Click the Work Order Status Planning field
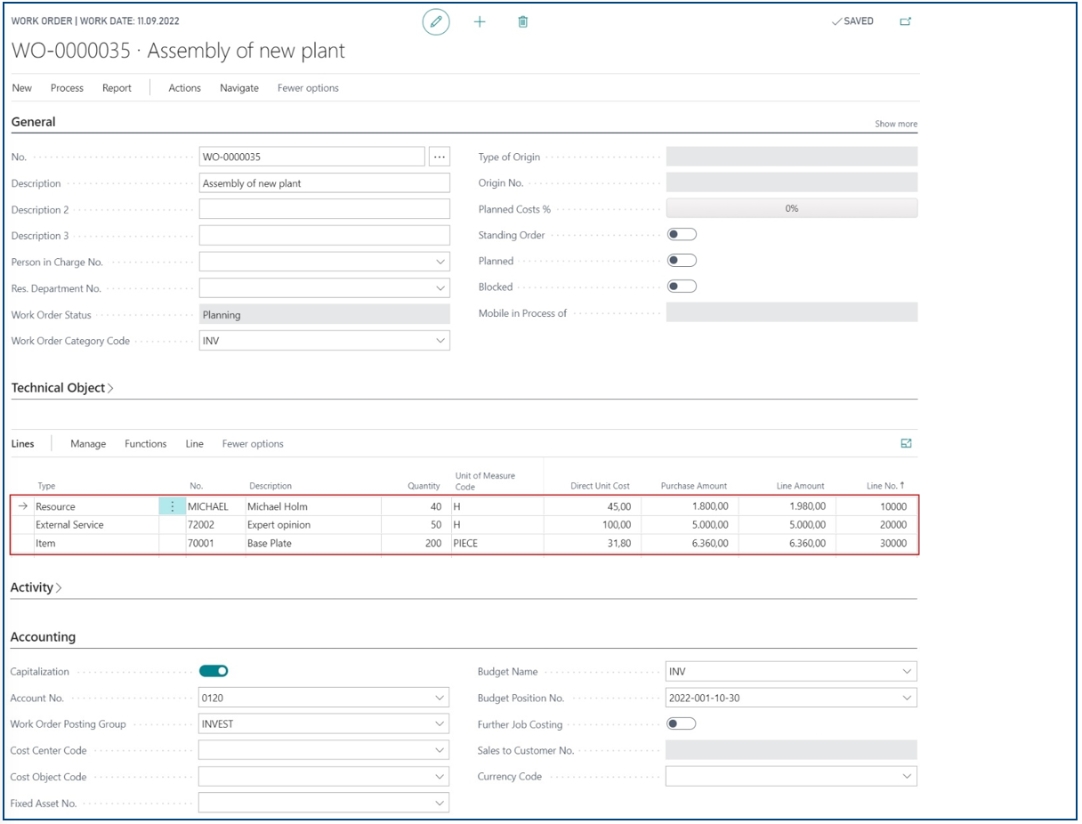The width and height of the screenshot is (1082, 824). 325,315
